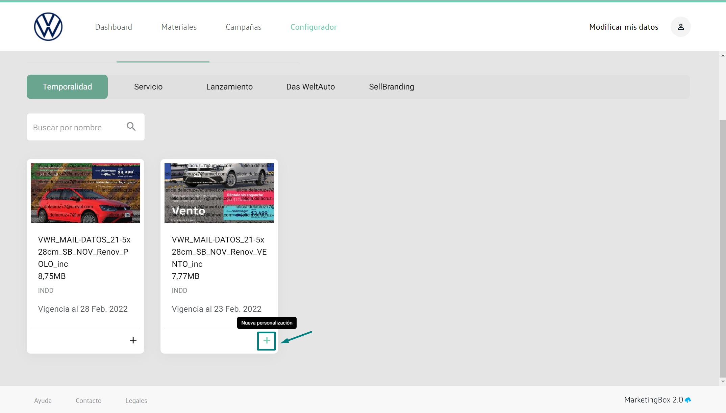This screenshot has height=413, width=726.
Task: Click the MarketingBox cloud icon
Action: coord(688,400)
